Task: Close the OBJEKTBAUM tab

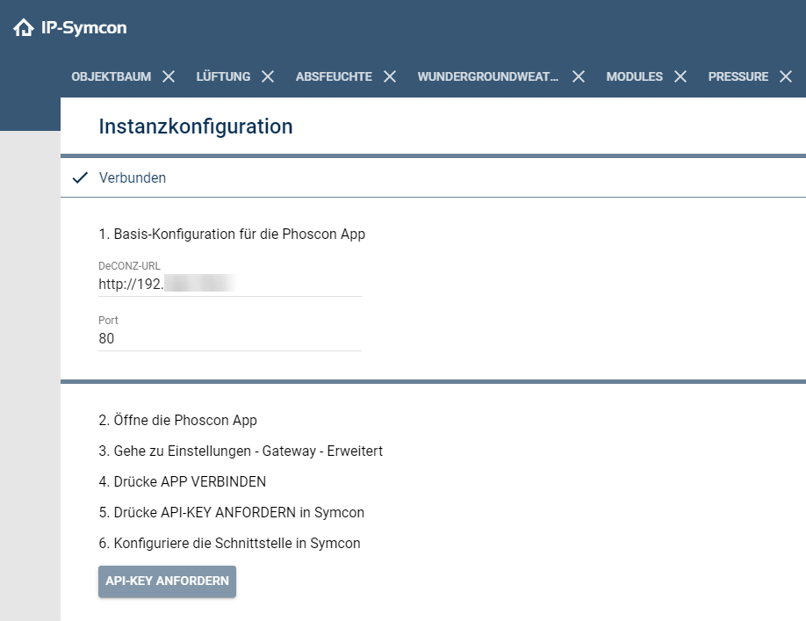Action: (168, 76)
